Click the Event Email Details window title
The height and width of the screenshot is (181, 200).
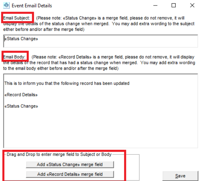coord(32,6)
